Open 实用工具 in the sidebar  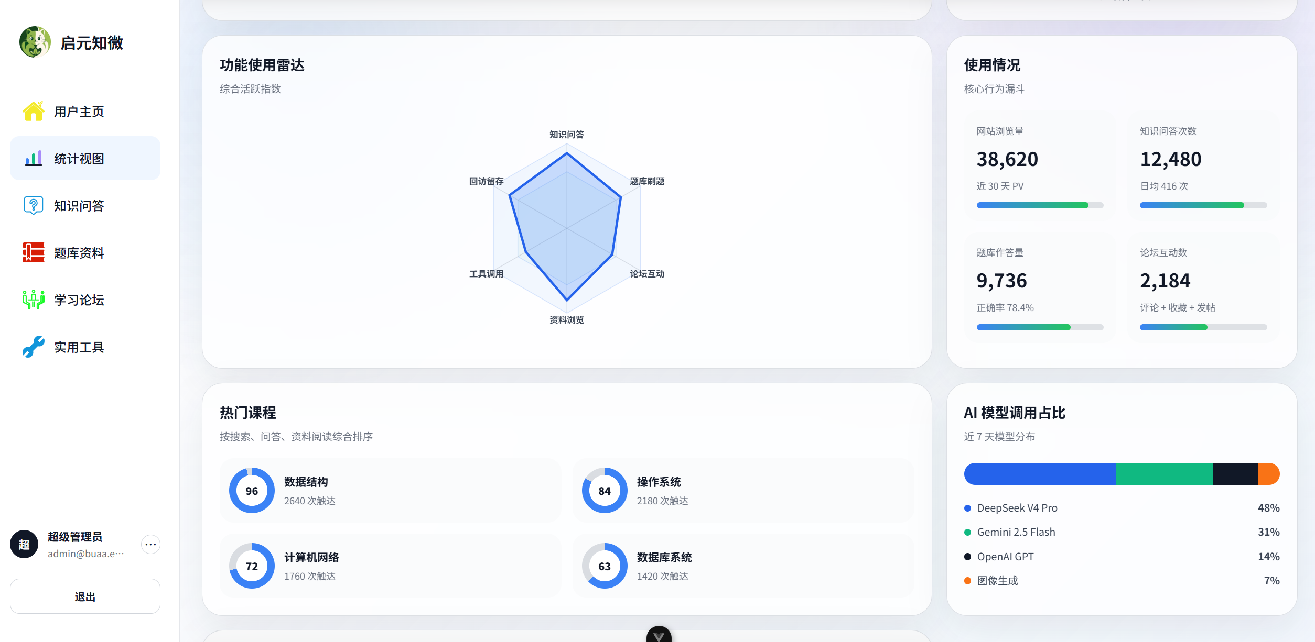[x=85, y=347]
